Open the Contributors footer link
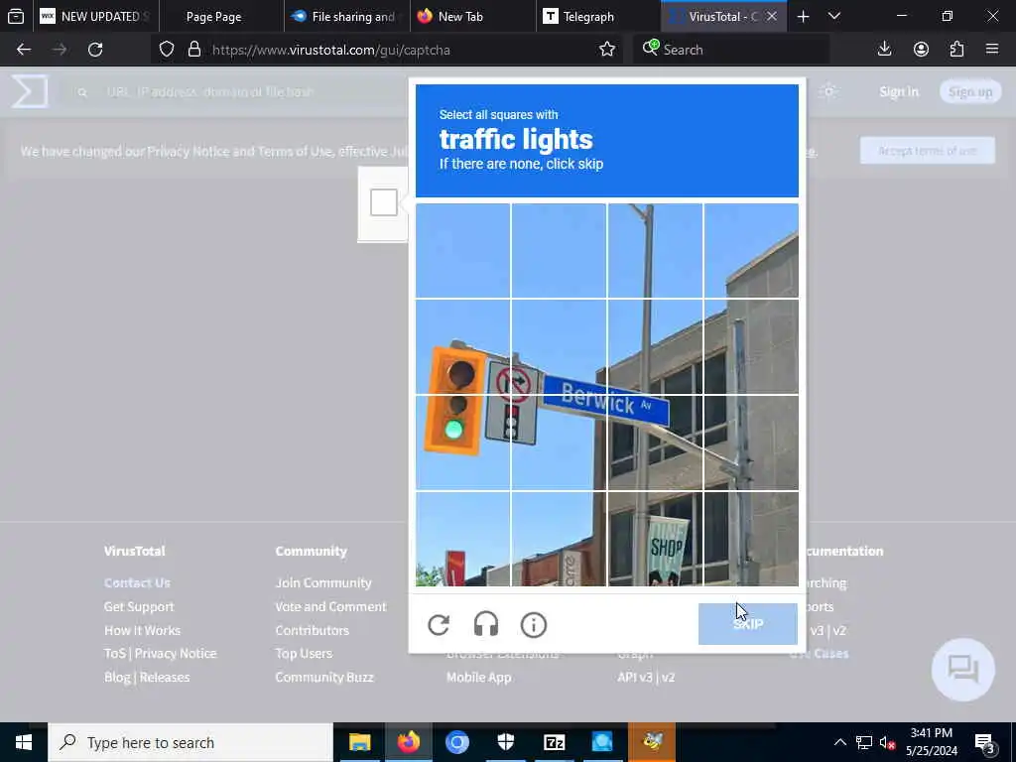Screen dimensions: 1016x762 [312, 630]
